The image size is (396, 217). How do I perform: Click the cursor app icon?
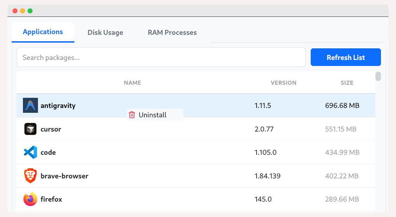point(30,129)
